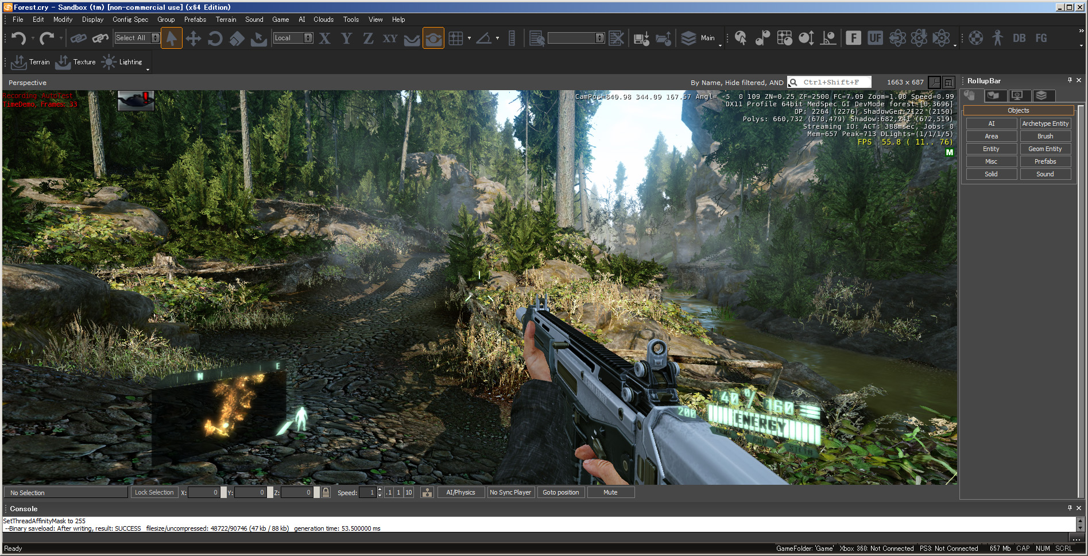This screenshot has height=556, width=1088.
Task: Open the File menu
Action: 18,20
